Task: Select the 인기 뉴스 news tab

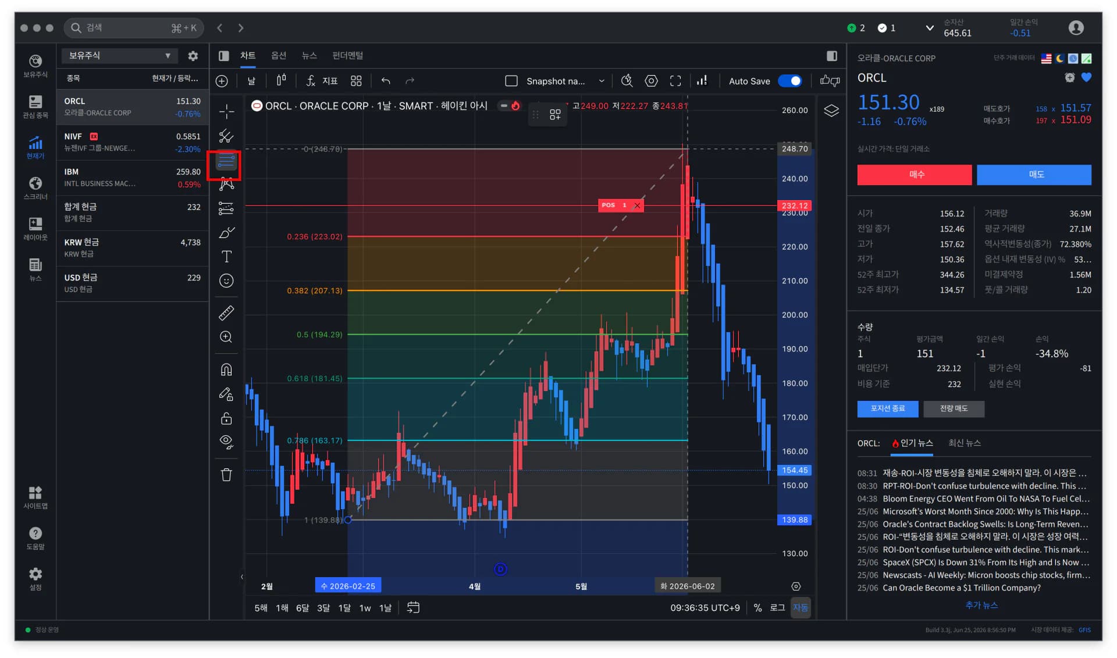Action: pos(912,443)
